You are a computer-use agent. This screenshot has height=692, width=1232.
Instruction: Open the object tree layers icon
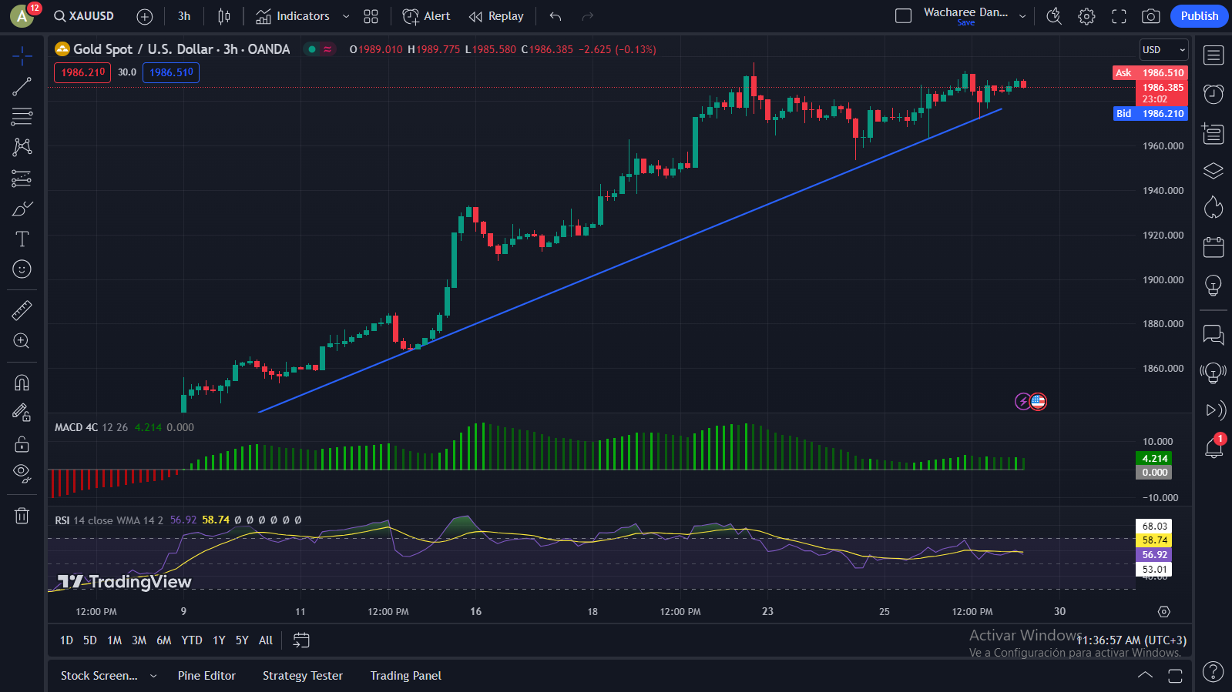pyautogui.click(x=1214, y=171)
